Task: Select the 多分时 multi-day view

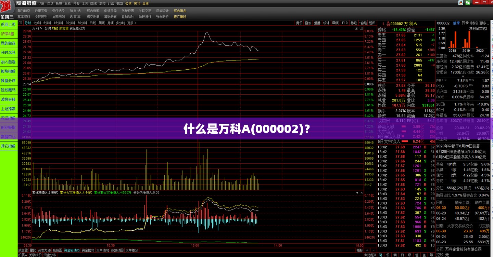Action: tap(121, 23)
